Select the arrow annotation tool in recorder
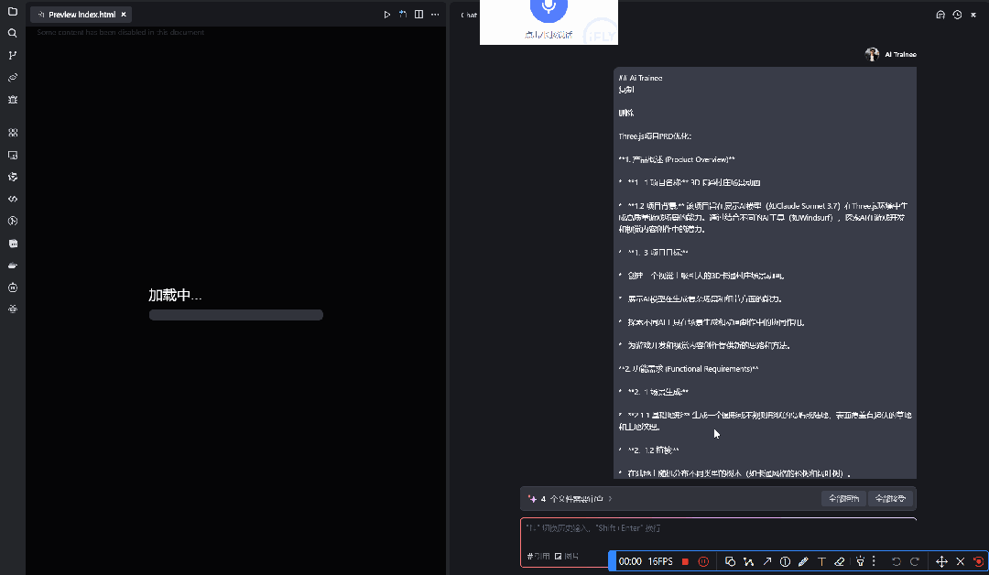 point(767,561)
